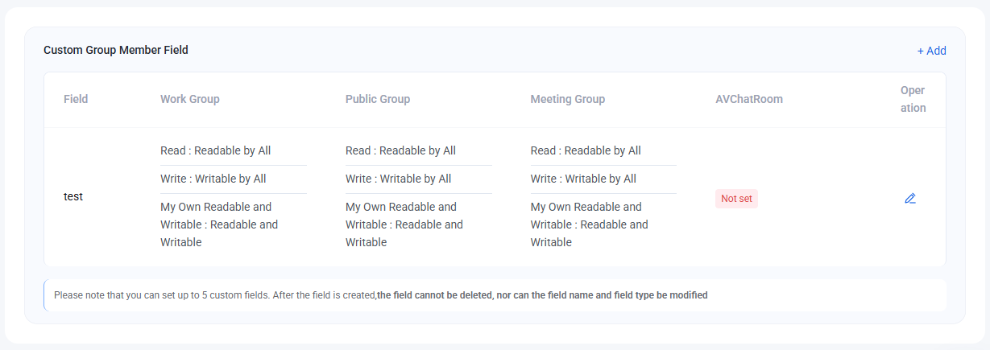Click the edit pencil icon for test field

point(910,198)
